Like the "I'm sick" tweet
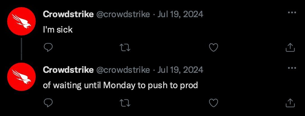This screenshot has width=305, height=116. [213, 47]
